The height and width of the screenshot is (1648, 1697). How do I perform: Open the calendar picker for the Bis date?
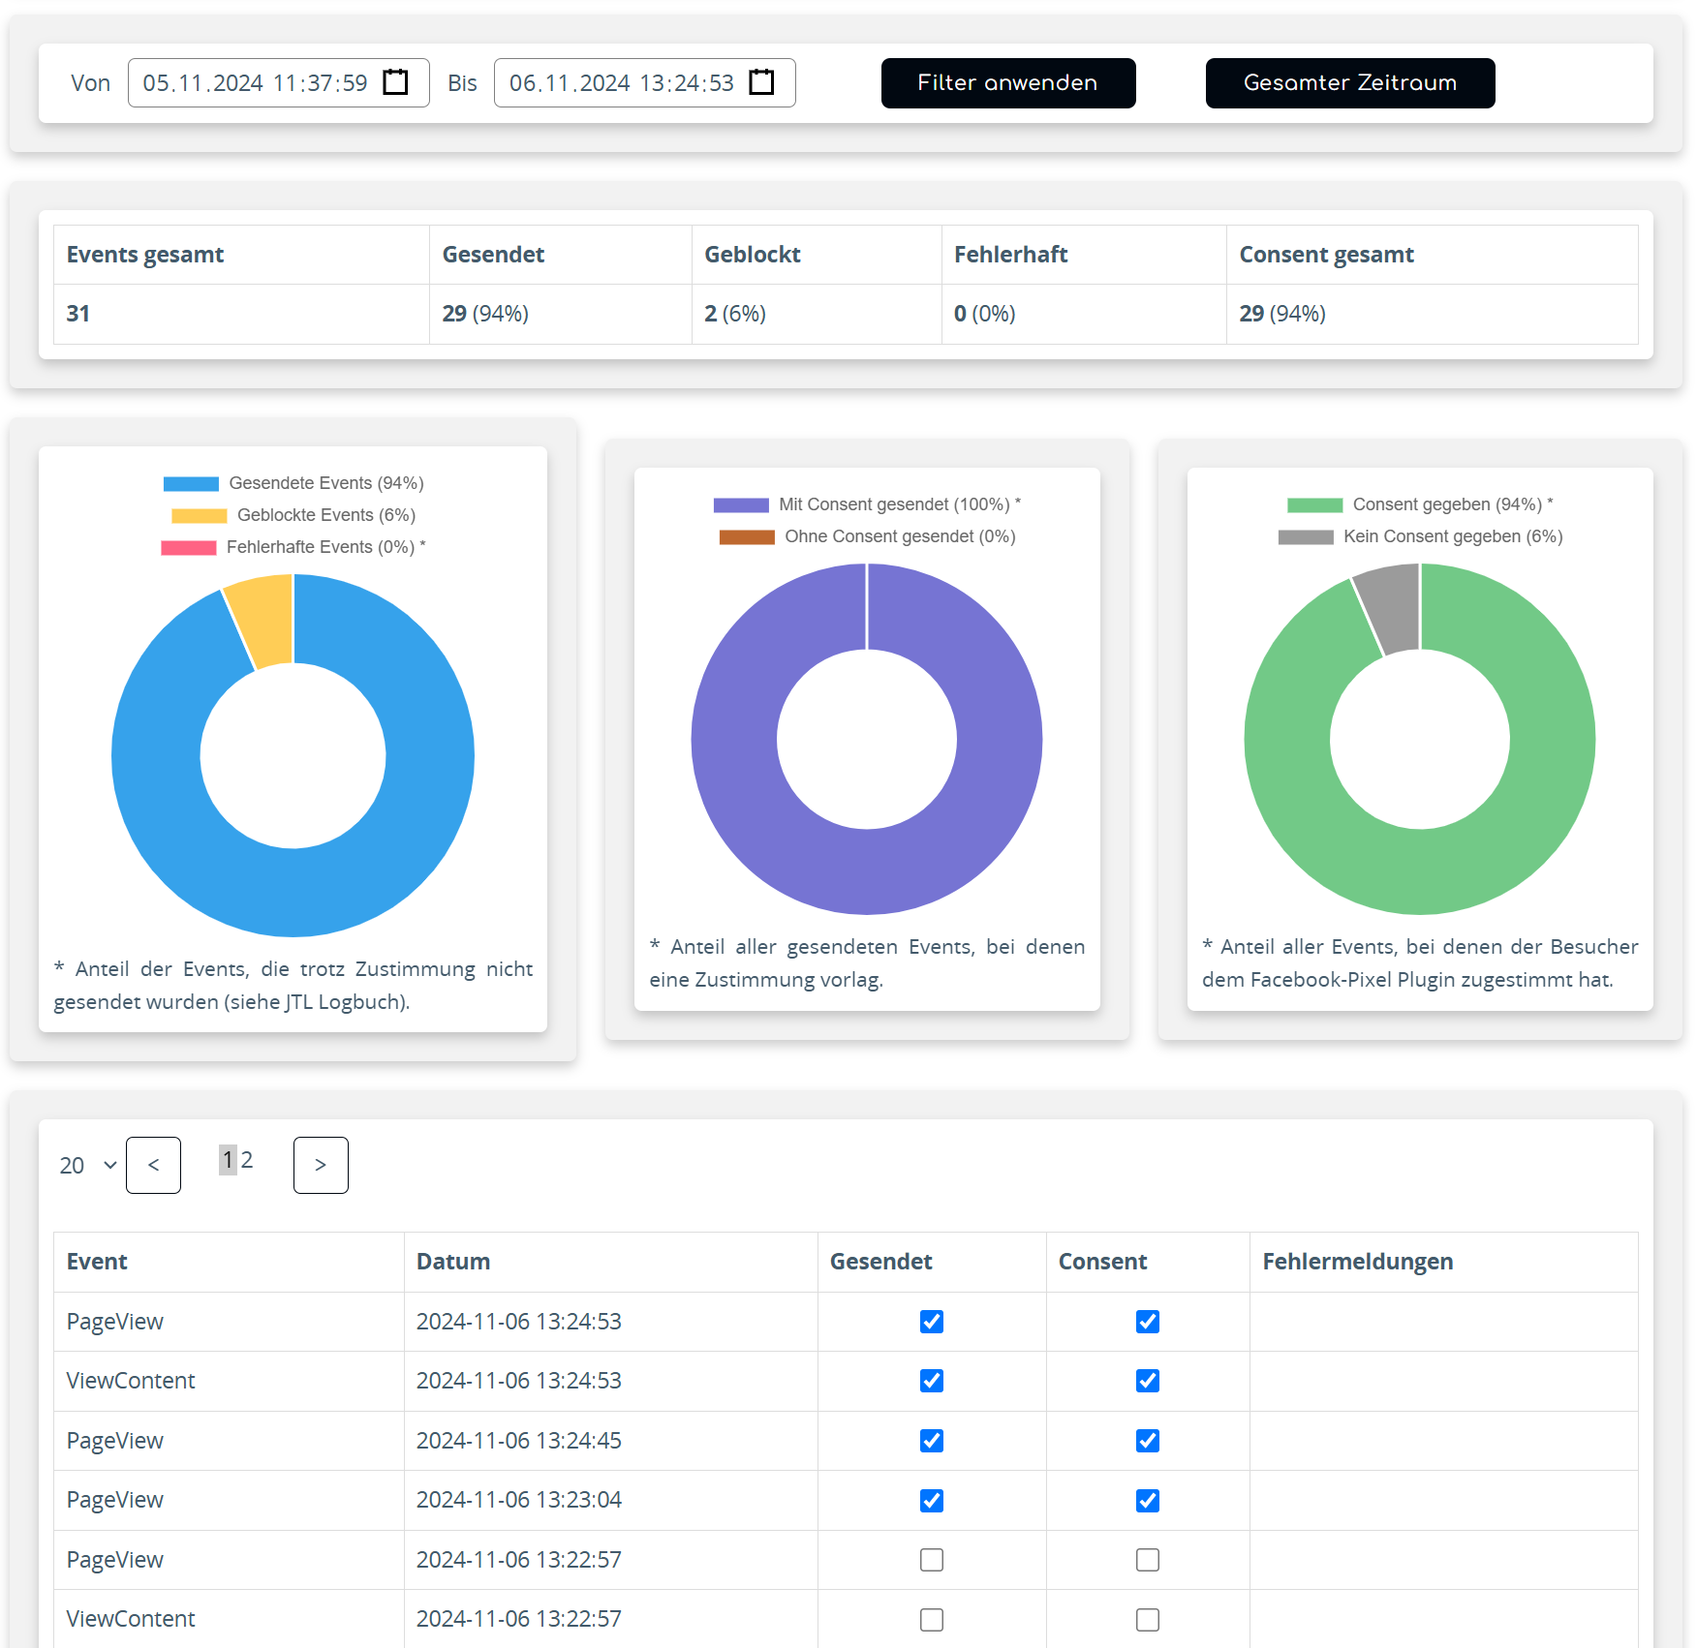coord(761,82)
